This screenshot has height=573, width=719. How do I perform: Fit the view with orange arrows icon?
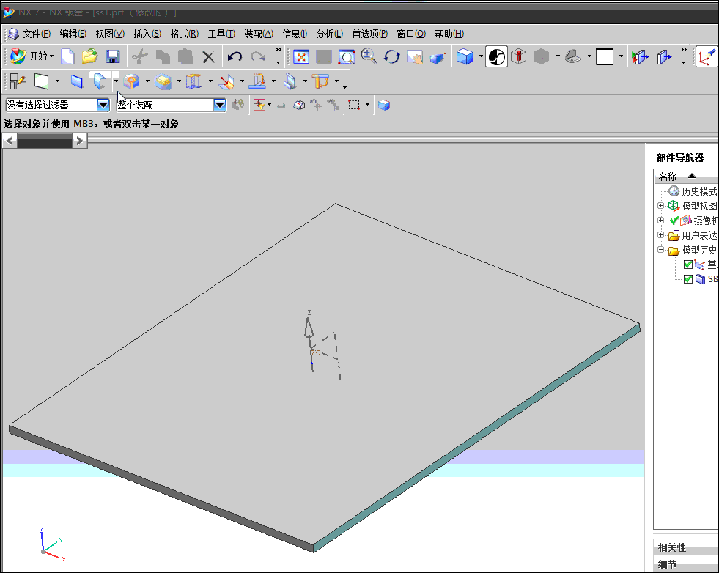pos(300,57)
